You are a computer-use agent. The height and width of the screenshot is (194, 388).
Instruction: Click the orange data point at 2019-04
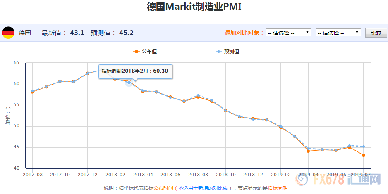click(x=308, y=151)
